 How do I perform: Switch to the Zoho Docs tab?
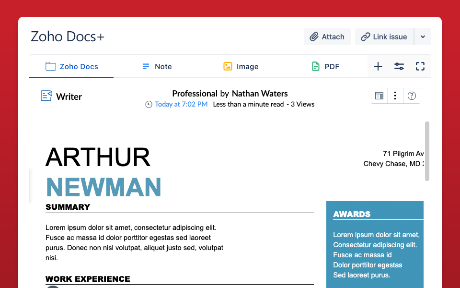pos(71,66)
